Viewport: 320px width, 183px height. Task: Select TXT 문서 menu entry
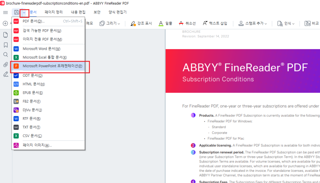(x=48, y=127)
